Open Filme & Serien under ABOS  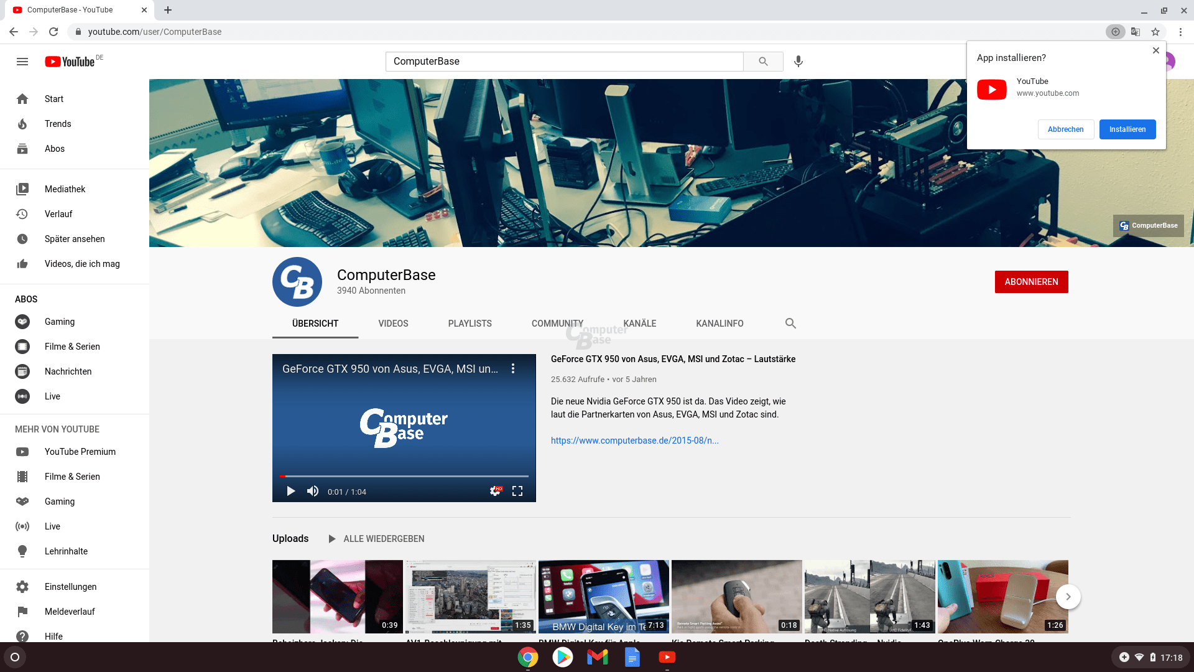point(75,347)
